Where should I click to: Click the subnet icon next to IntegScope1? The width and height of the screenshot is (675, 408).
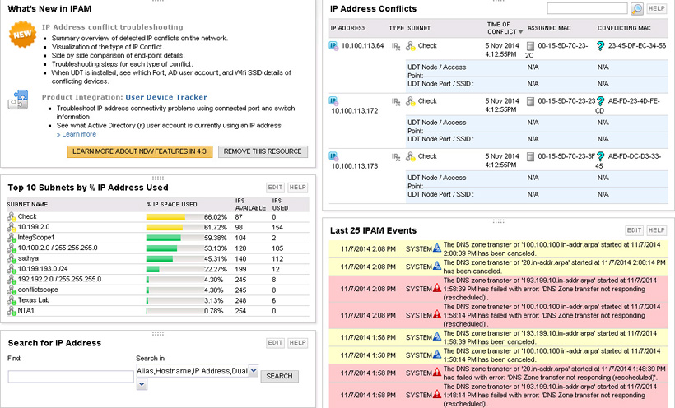12,237
